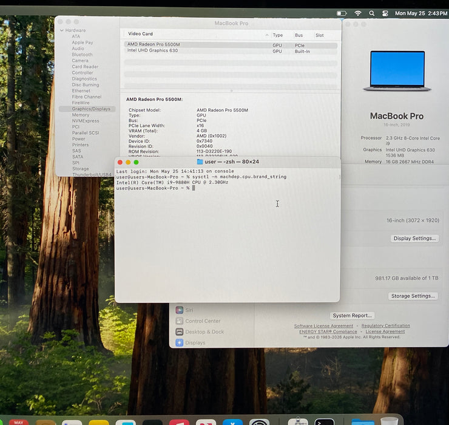Select SATA in the hardware list
This screenshot has height=425, width=449.
coord(78,157)
